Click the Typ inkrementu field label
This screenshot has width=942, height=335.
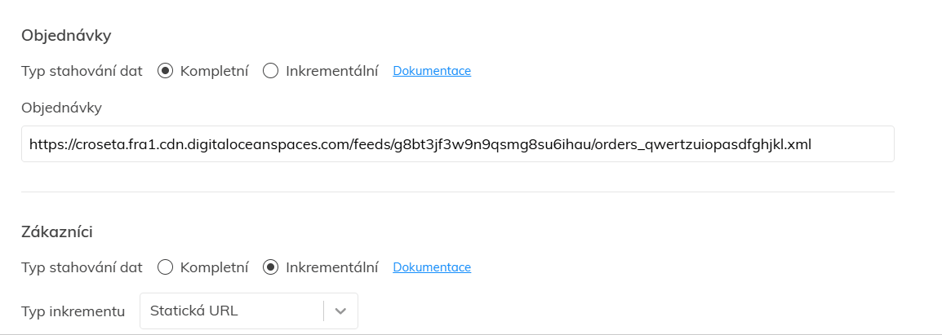click(x=73, y=311)
